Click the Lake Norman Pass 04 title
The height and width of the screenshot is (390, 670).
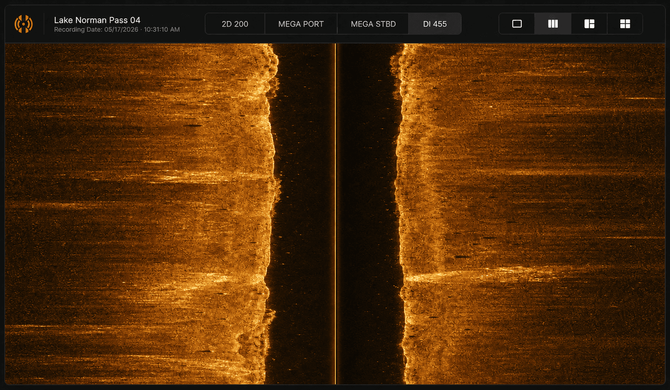point(97,20)
